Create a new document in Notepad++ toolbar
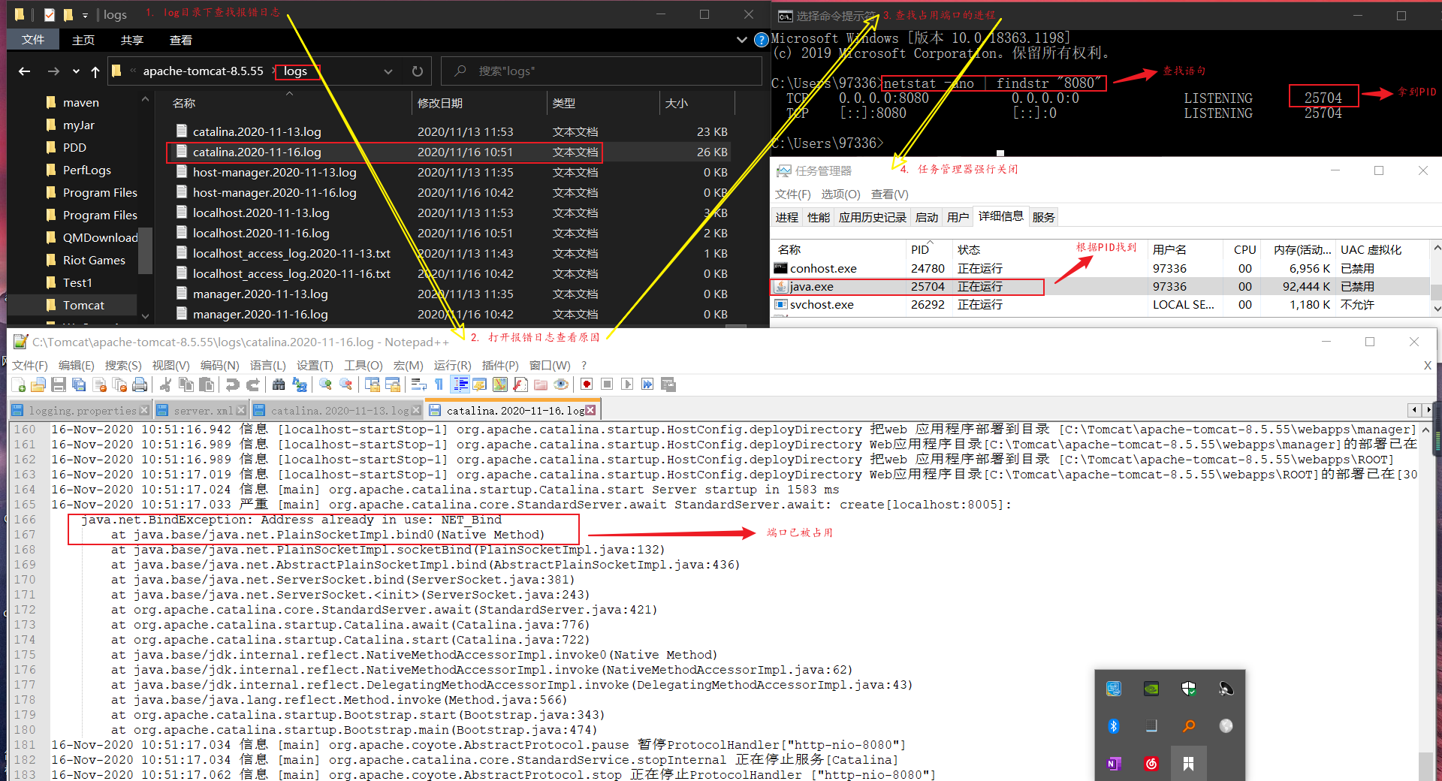This screenshot has height=781, width=1442. click(19, 384)
